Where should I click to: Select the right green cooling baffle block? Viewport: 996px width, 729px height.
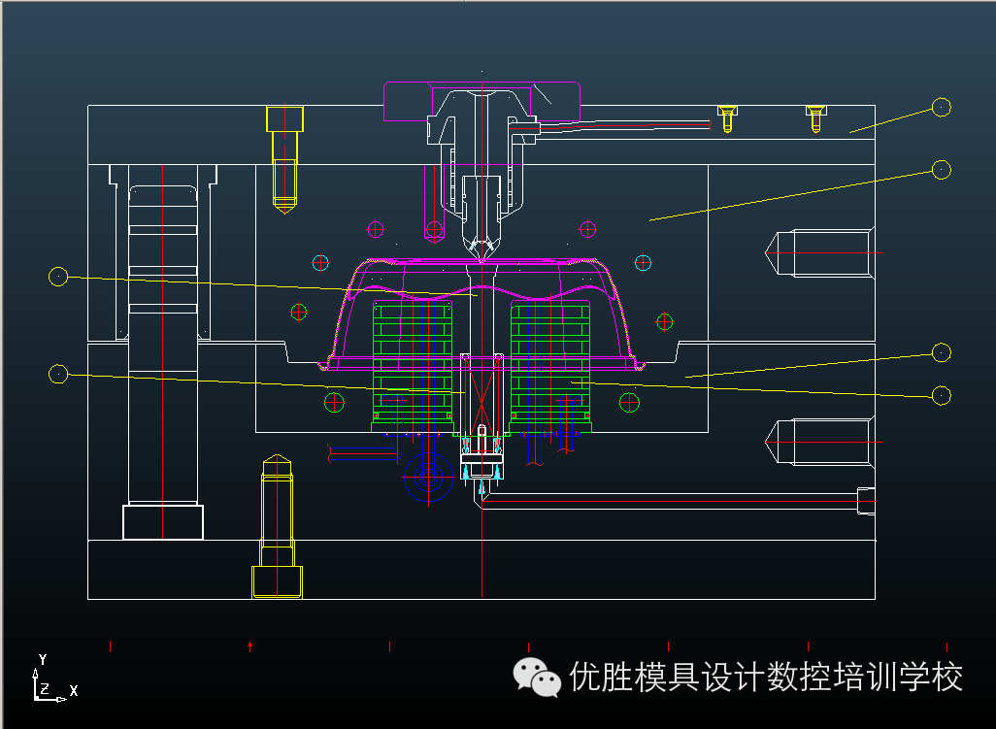(x=550, y=366)
